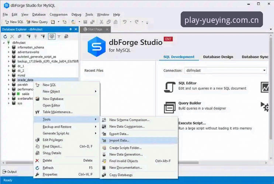Select the dc_2 database in tree
This screenshot has width=274, height=184.
point(21,71)
